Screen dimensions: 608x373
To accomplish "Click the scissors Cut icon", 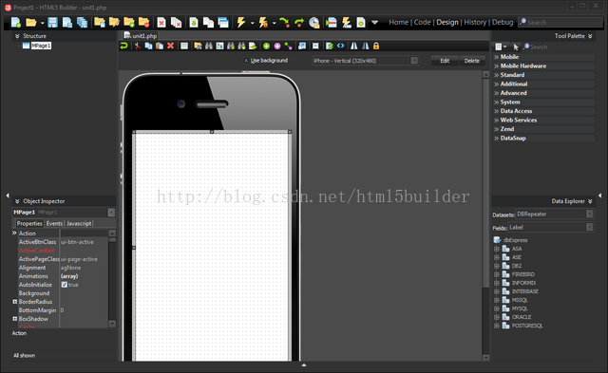I will click(137, 47).
